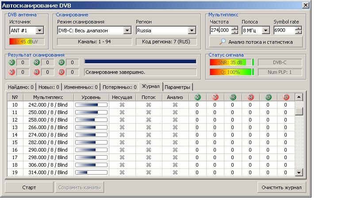Click green V icon in scan results
354x221 pixels.
pos(12,62)
